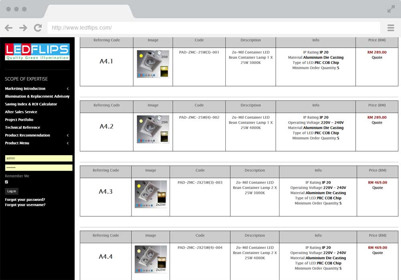This screenshot has height=280, width=401.
Task: Open Illumination & Replacement Advisory menu item
Action: click(x=37, y=96)
